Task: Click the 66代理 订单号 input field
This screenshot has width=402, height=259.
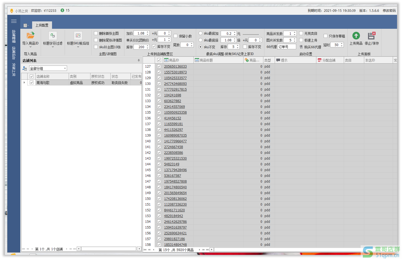Action: (287, 47)
